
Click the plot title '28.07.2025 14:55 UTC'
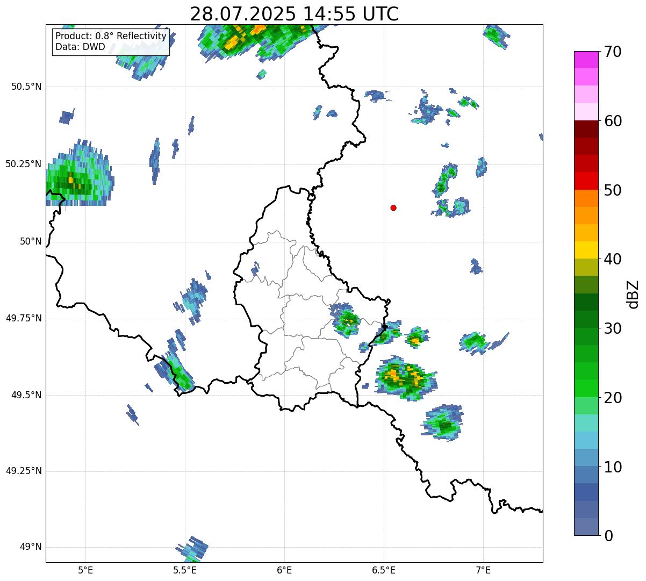(x=295, y=13)
